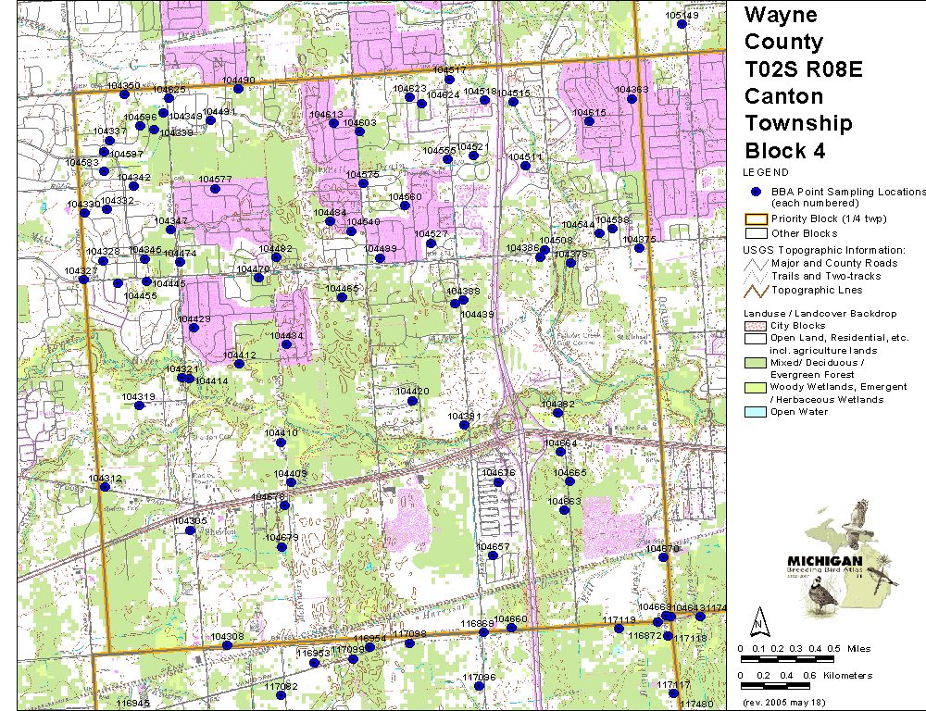Screen dimensions: 926x711
Task: Select the Trails and Two-tracks legend symbol
Action: 756,277
